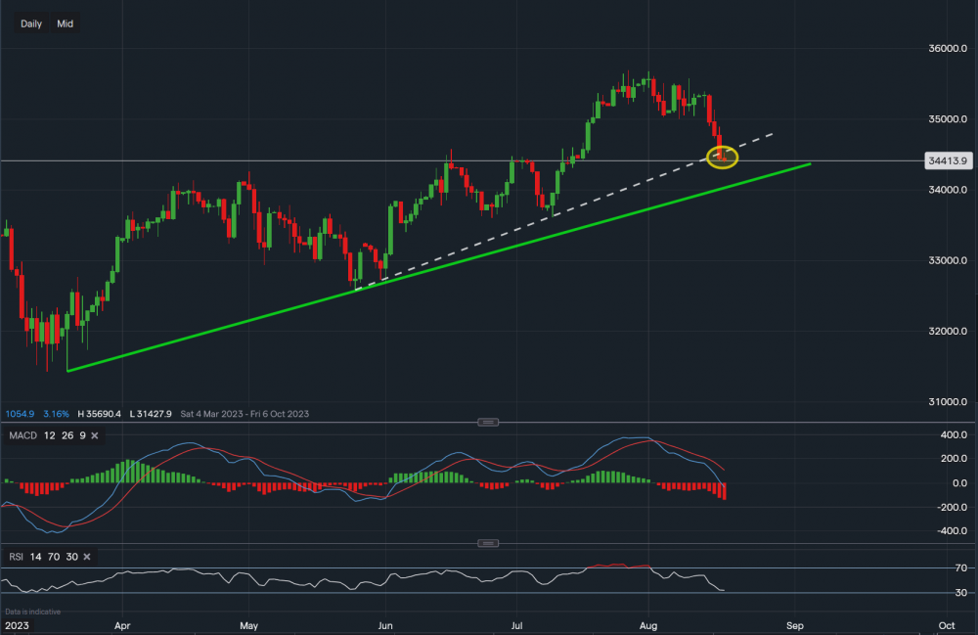This screenshot has width=978, height=635.
Task: Click the 3.16% percent change value
Action: coord(59,414)
